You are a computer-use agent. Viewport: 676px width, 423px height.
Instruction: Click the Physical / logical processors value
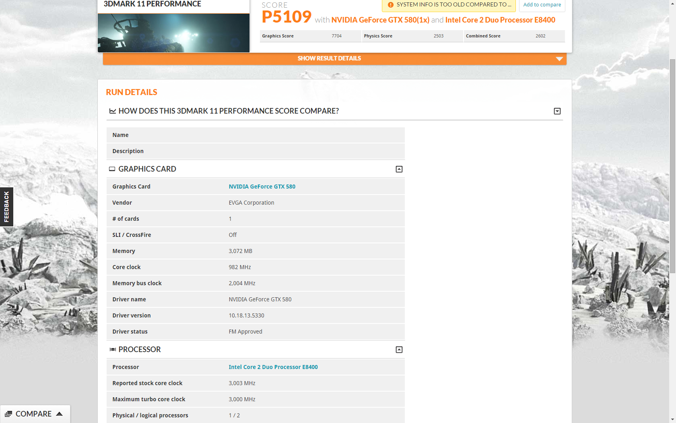tap(234, 415)
